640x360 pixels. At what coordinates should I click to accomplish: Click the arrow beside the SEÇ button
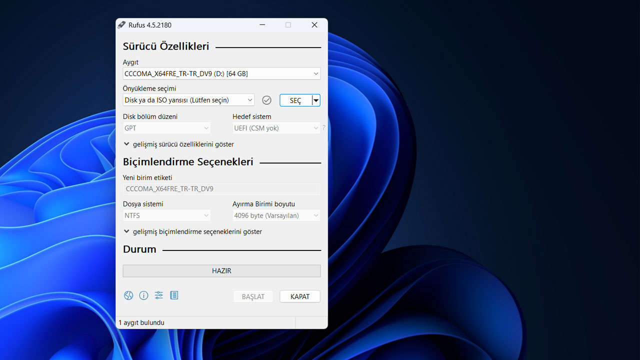316,100
